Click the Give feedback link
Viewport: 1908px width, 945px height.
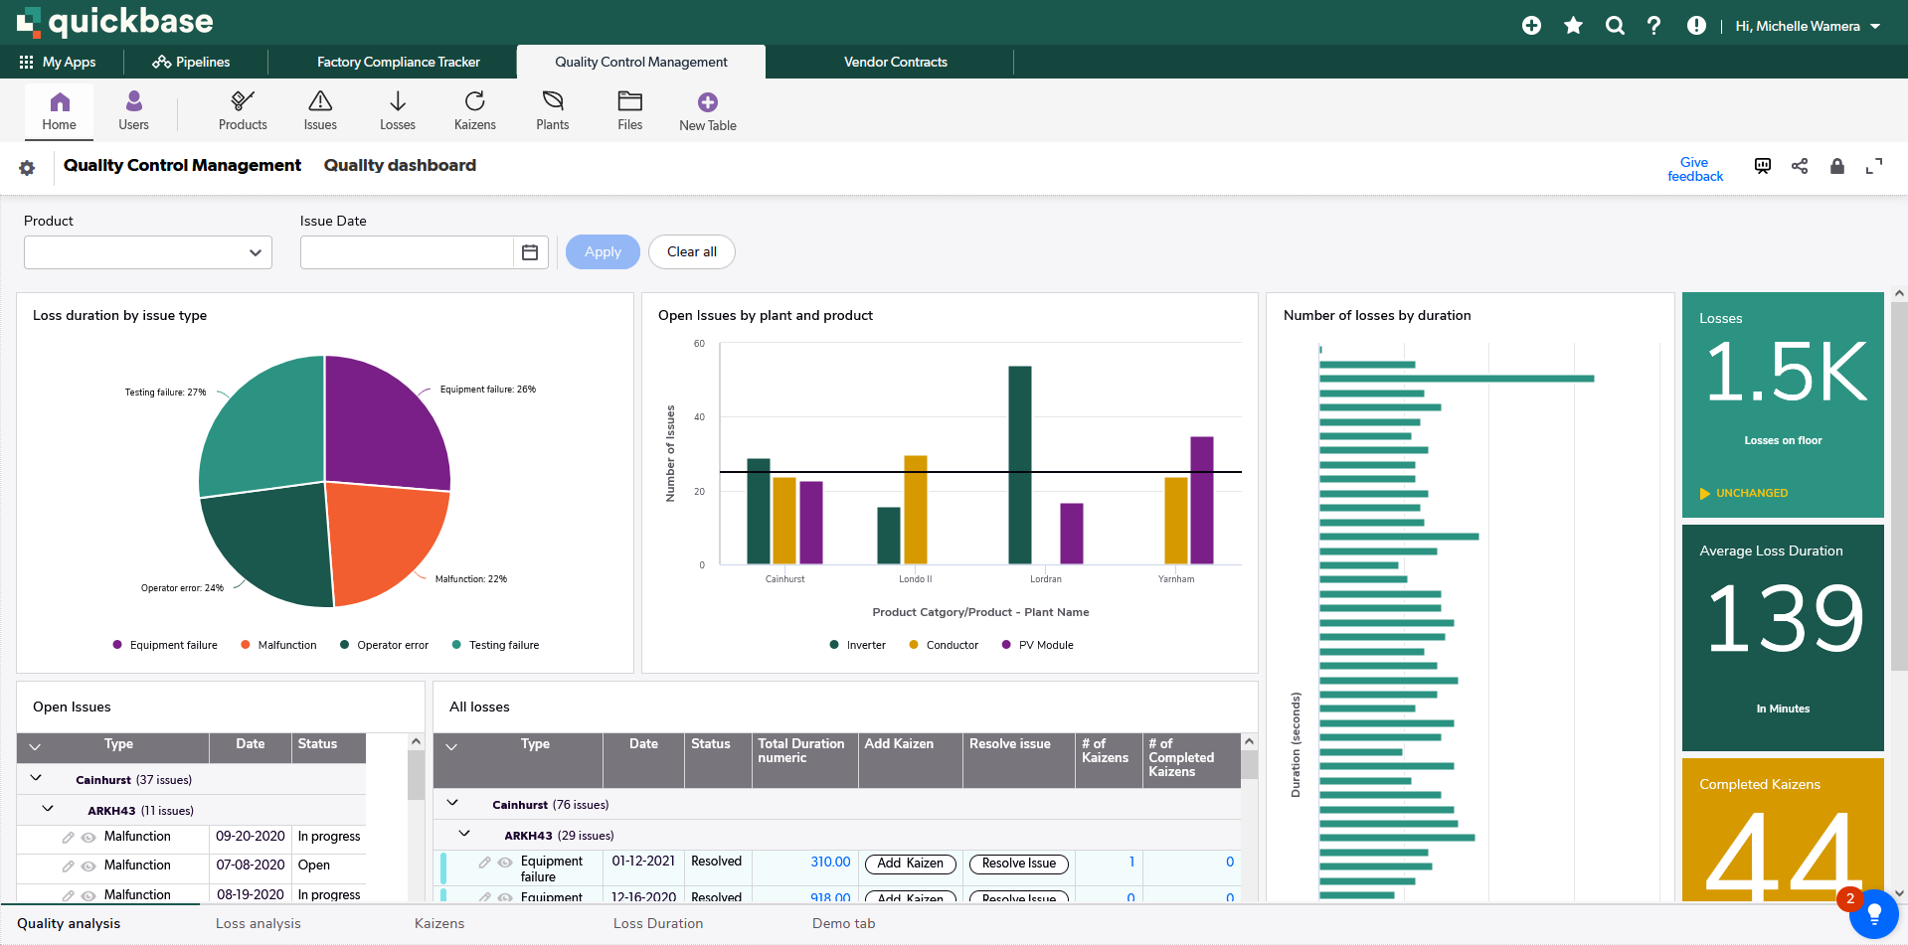pos(1694,169)
